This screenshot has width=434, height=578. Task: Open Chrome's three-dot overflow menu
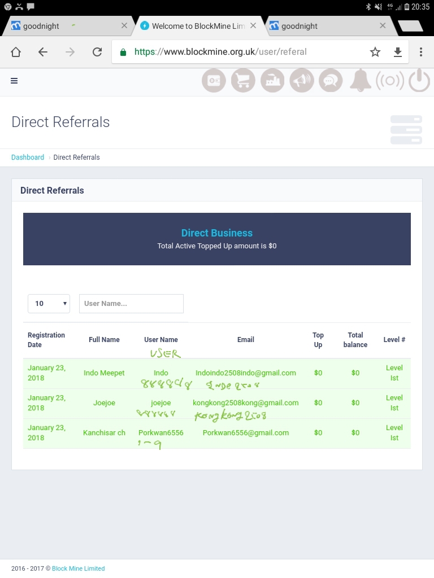tap(421, 52)
